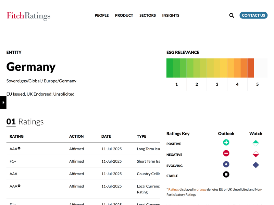The width and height of the screenshot is (274, 205).
Task: Select the ESG relevance level 2 label
Action: tap(197, 84)
